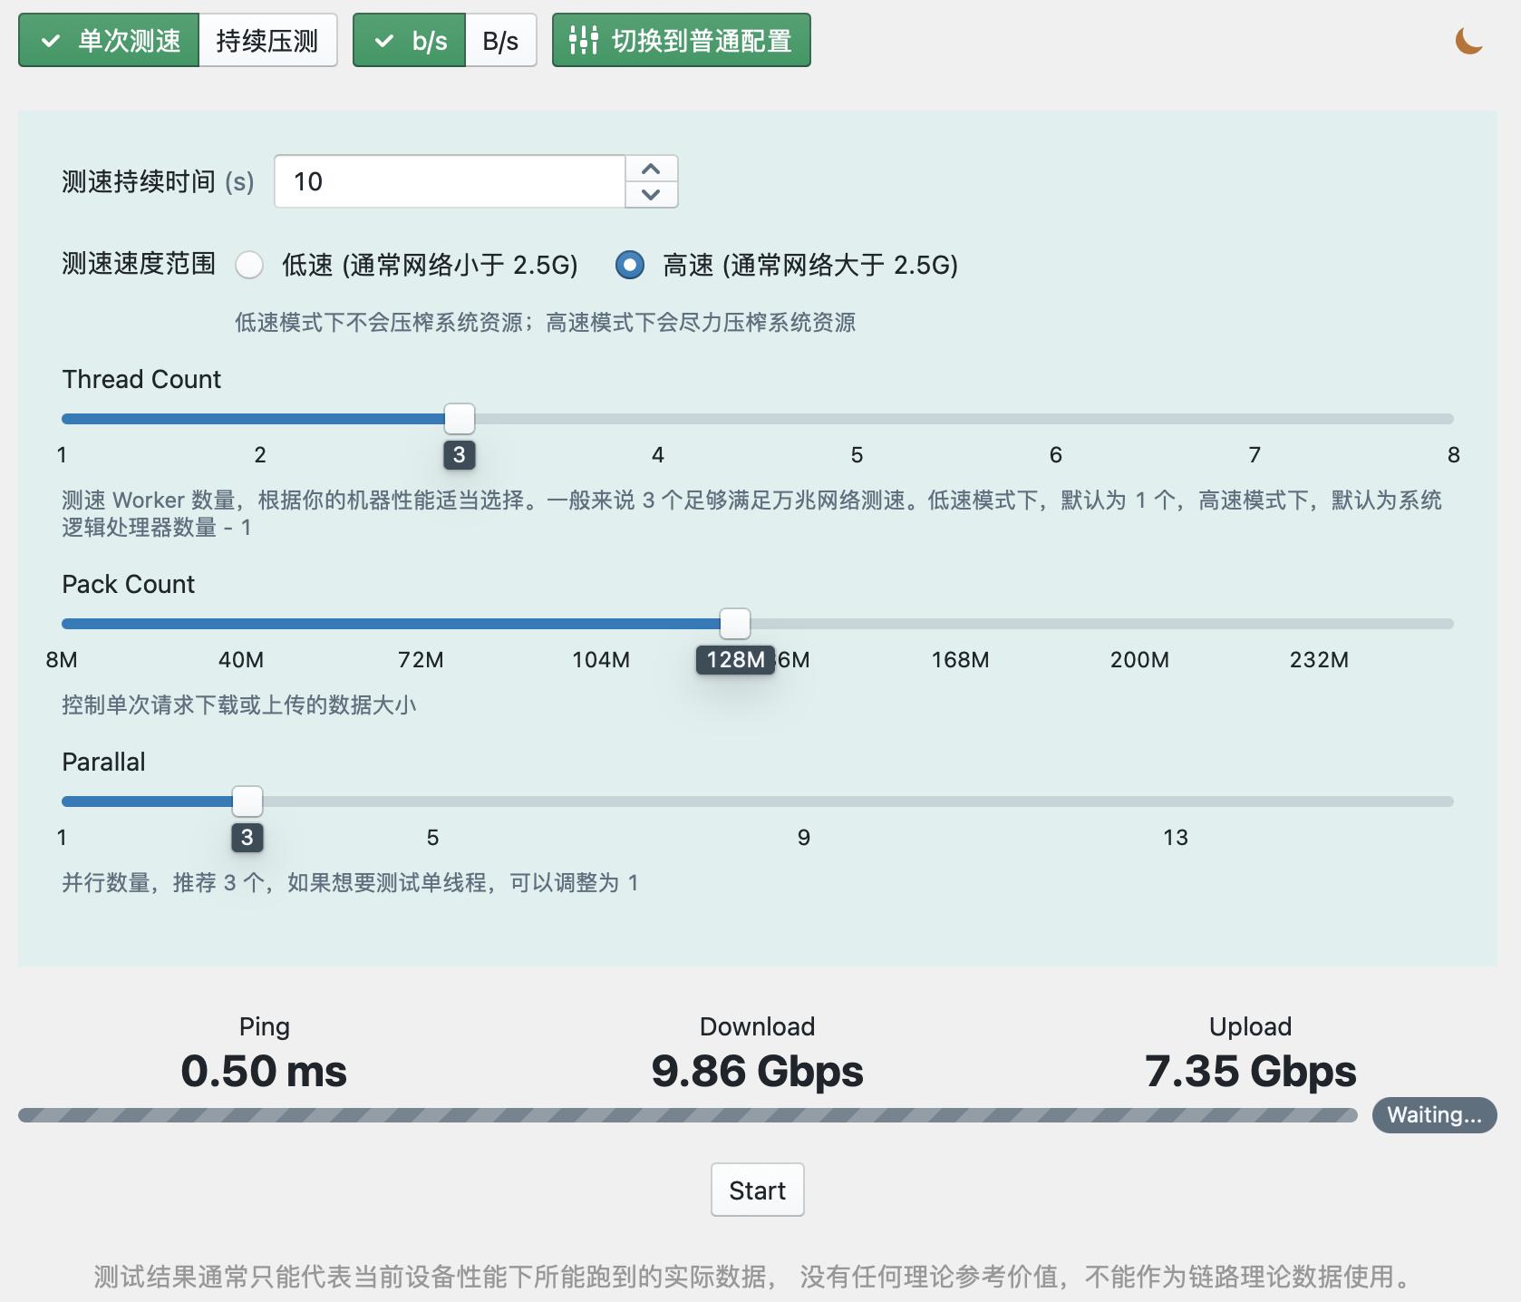Viewport: 1521px width, 1302px height.
Task: Click the Waiting... status label
Action: [1433, 1115]
